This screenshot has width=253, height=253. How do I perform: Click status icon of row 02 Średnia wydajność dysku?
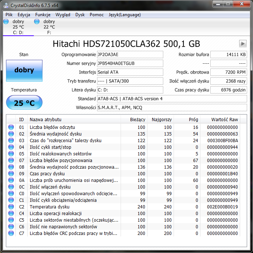click(x=11, y=134)
